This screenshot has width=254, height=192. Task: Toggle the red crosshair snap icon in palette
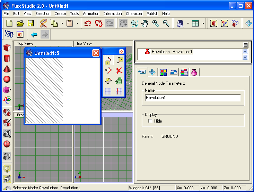point(119,91)
